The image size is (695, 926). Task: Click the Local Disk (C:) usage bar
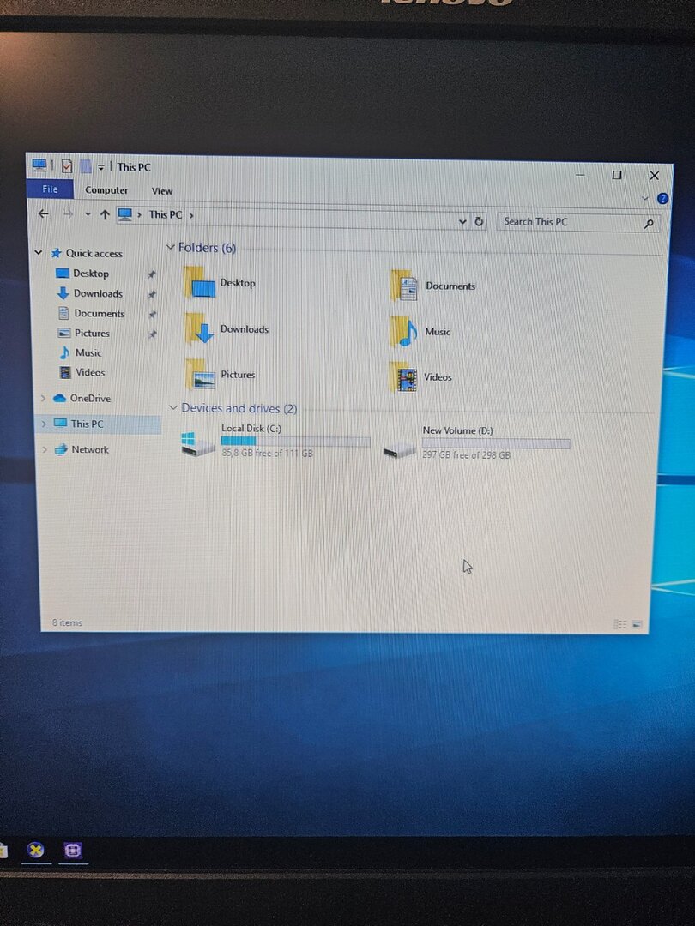(x=295, y=442)
